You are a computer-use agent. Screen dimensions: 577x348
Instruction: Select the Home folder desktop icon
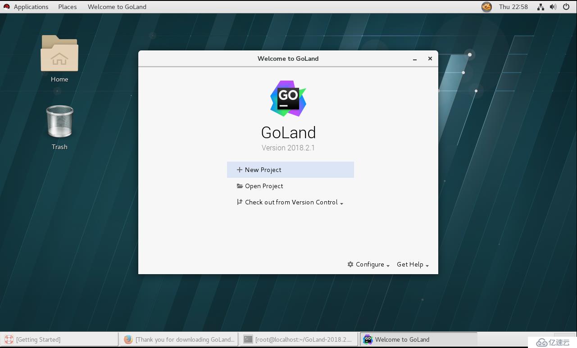tap(59, 59)
